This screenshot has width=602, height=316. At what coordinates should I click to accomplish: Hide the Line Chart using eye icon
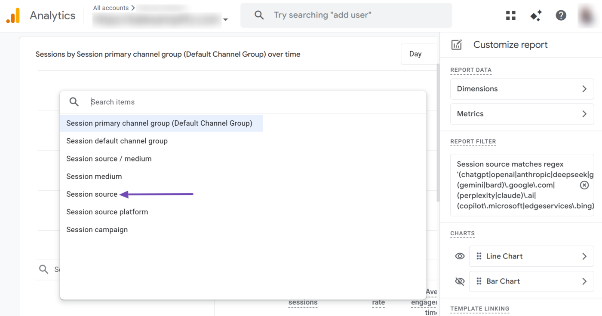[460, 256]
